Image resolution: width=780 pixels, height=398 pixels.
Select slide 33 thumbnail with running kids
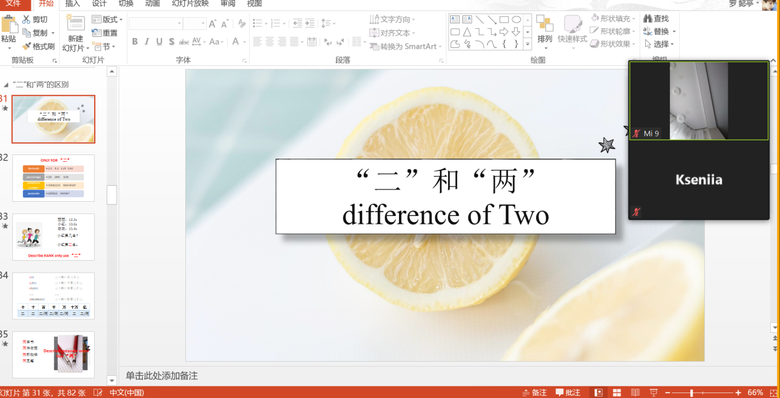[x=54, y=237]
